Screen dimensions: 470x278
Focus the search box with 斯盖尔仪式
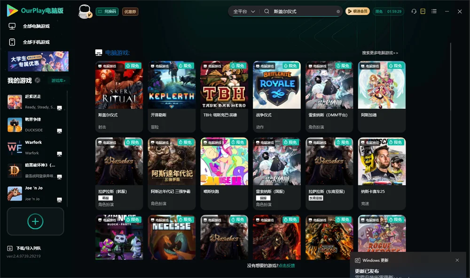tap(303, 11)
